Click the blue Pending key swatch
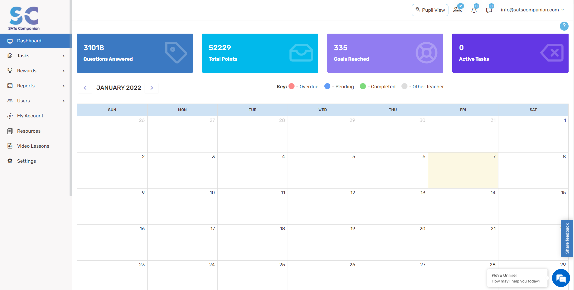 [327, 86]
